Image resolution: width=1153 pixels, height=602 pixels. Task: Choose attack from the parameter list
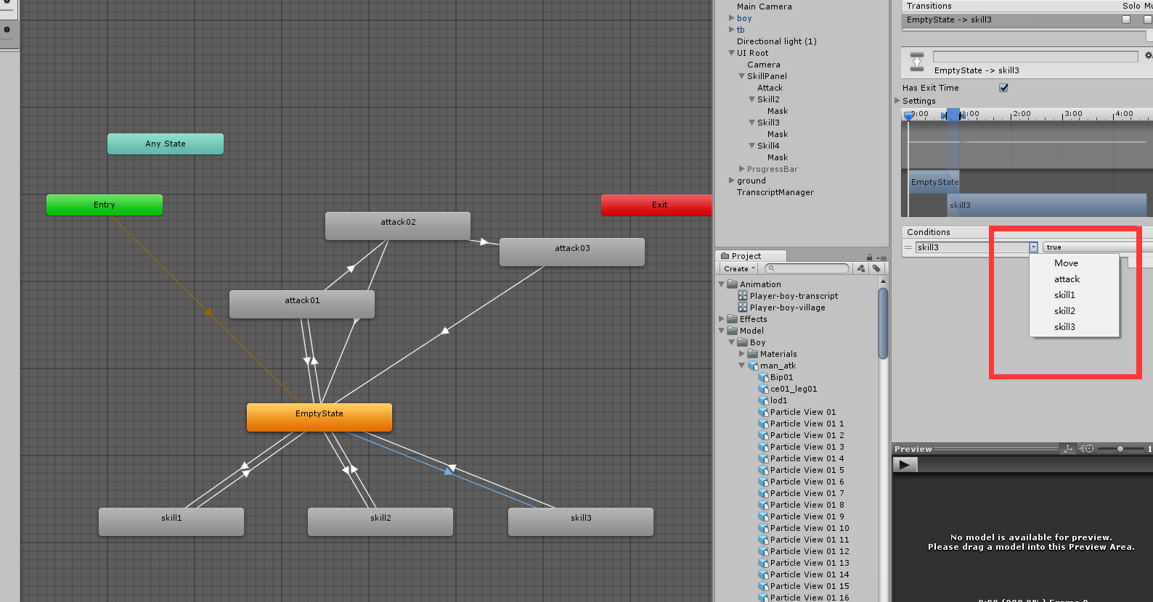[1075, 279]
